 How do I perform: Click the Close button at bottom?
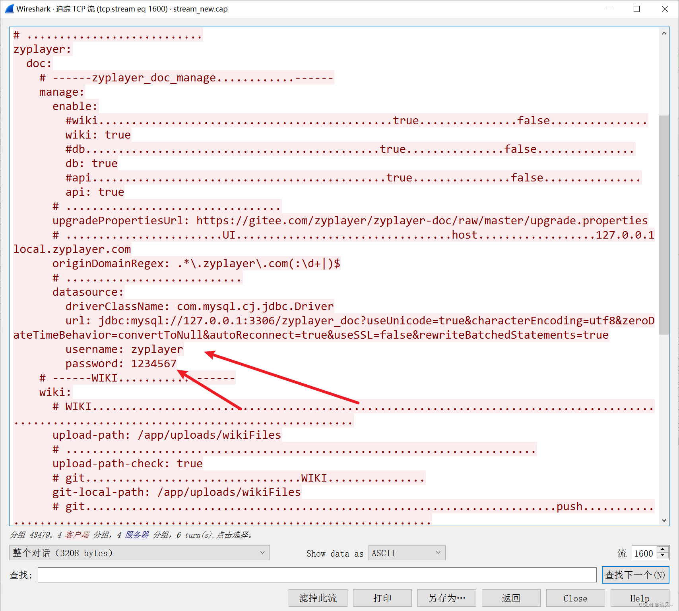click(575, 598)
